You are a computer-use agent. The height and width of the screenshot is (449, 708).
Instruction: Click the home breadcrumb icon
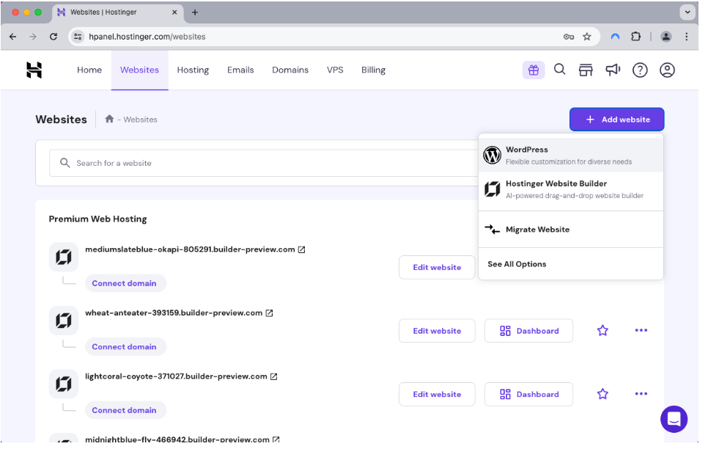109,119
